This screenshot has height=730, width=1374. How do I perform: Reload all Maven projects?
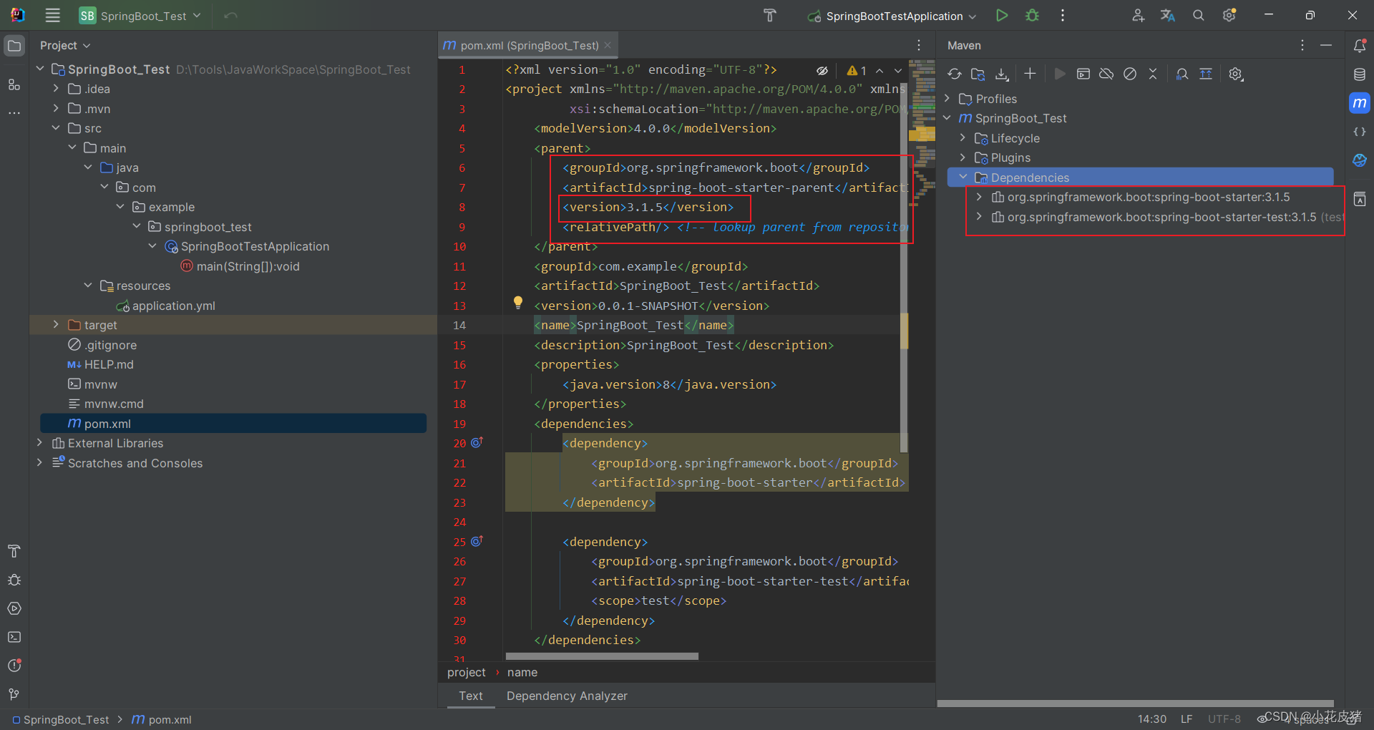pos(955,74)
